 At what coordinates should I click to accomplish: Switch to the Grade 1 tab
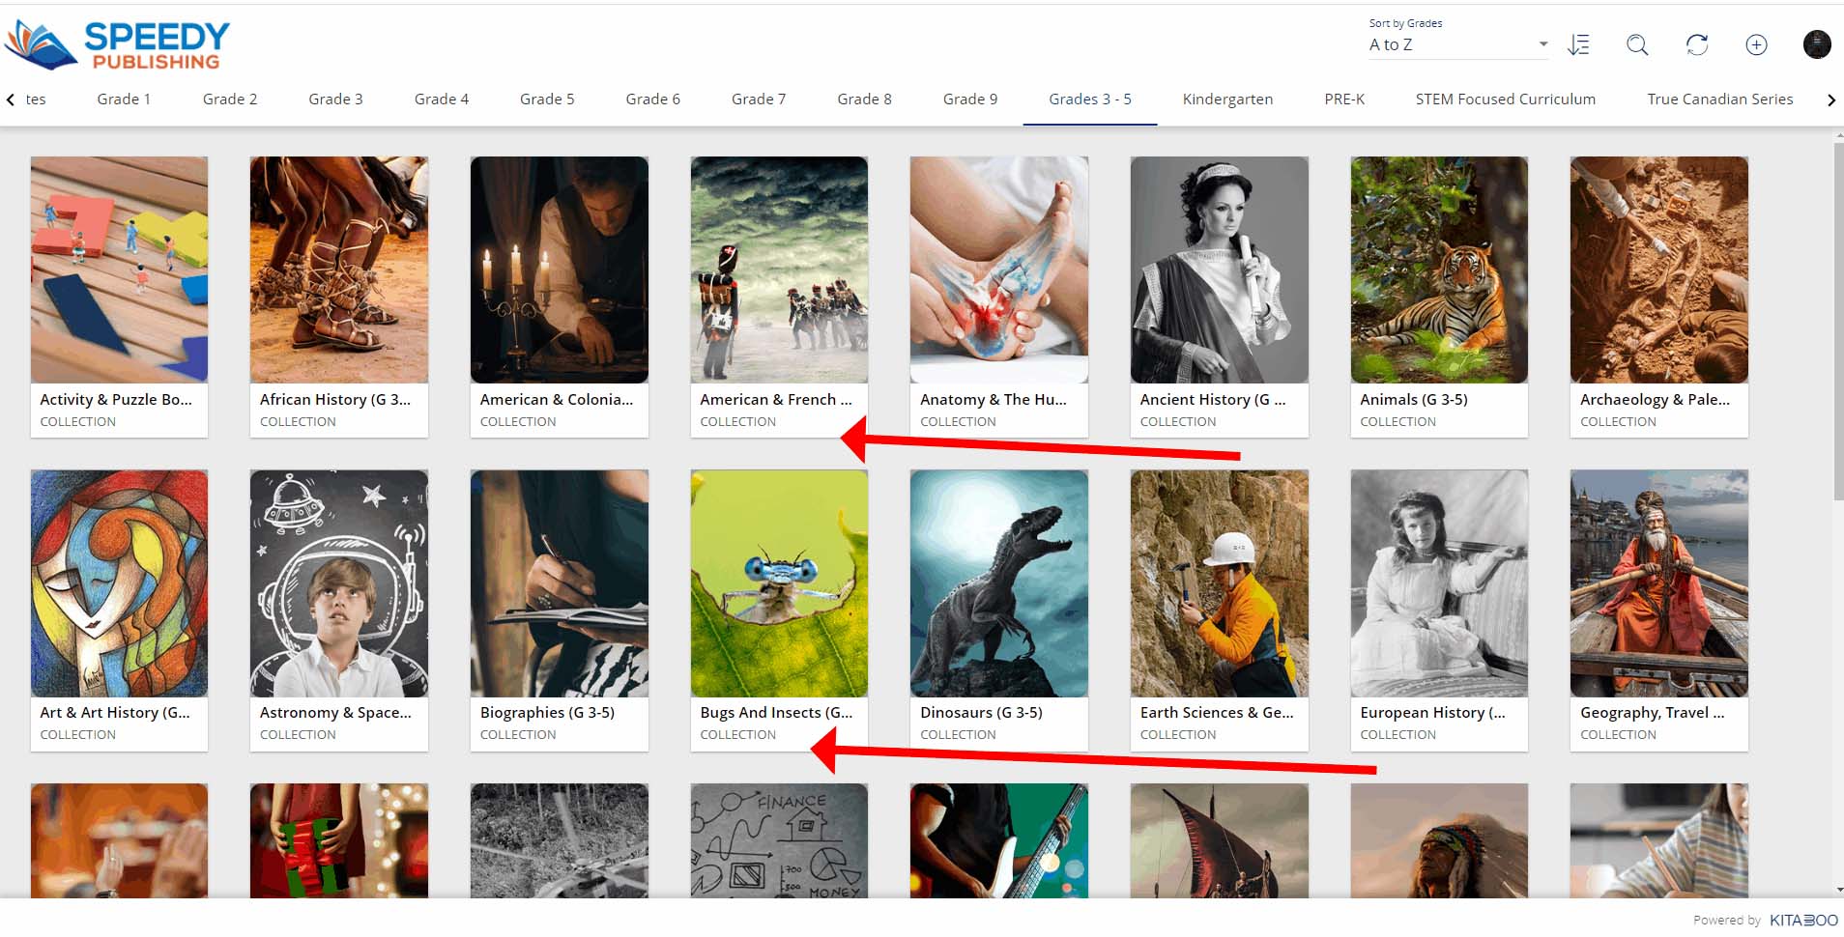(x=124, y=99)
